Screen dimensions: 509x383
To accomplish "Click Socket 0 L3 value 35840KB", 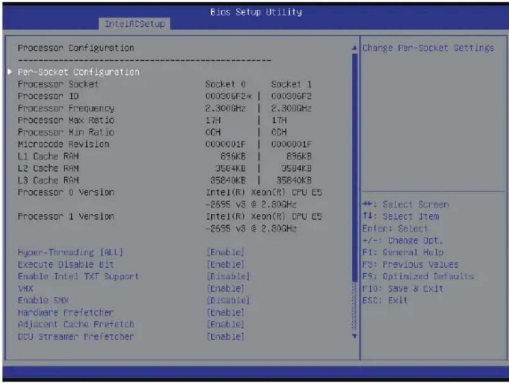I will (x=228, y=180).
